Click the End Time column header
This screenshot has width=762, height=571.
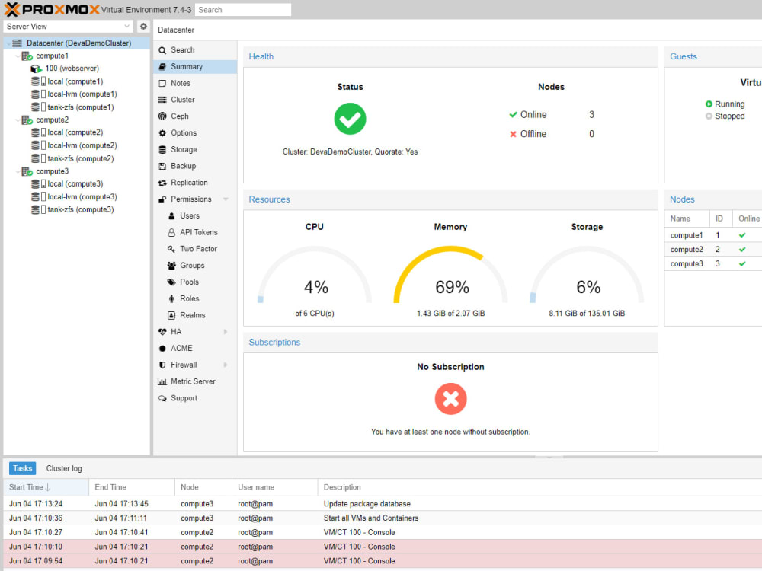[x=132, y=487]
